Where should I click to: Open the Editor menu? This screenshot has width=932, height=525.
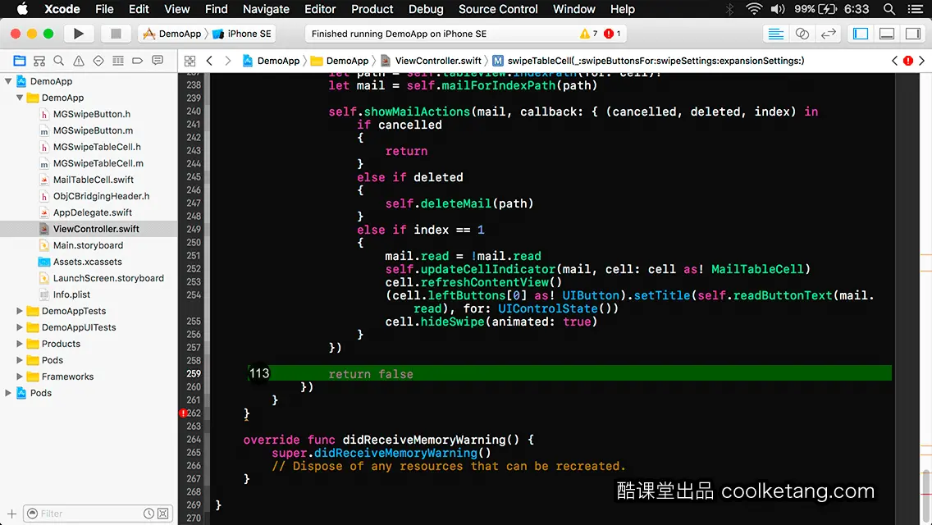coord(320,9)
